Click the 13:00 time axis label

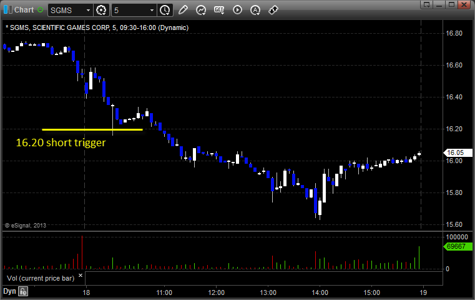(x=268, y=292)
